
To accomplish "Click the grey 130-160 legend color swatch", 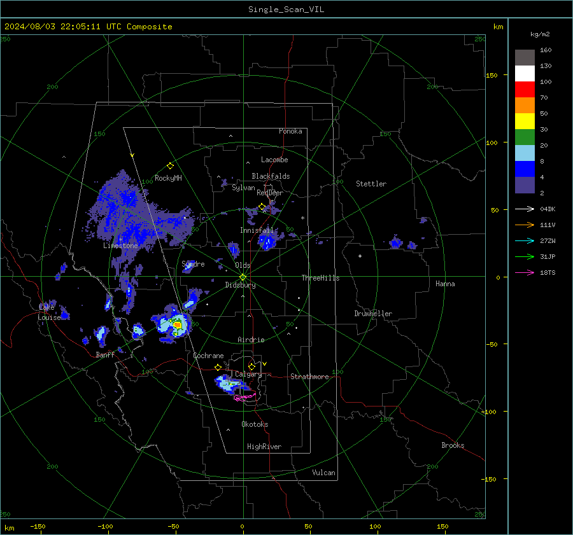I will point(525,58).
